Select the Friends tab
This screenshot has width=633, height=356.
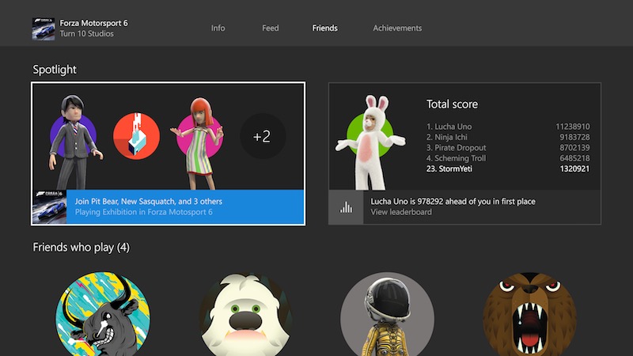click(324, 28)
